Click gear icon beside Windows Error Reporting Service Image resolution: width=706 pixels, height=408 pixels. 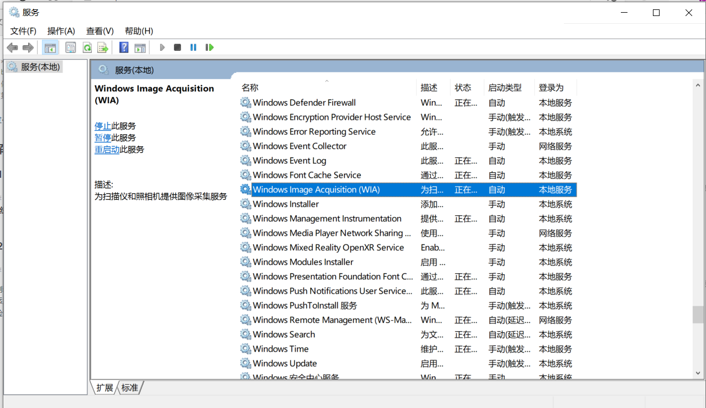point(245,131)
